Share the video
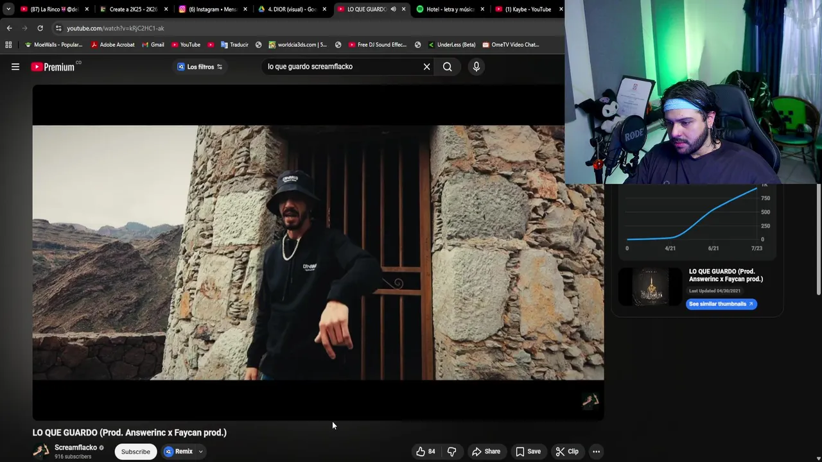 486,452
